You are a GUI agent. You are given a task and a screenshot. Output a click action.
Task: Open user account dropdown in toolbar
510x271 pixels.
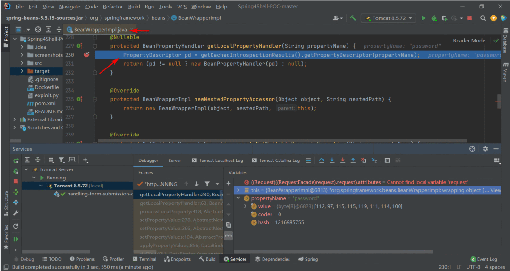[338, 18]
